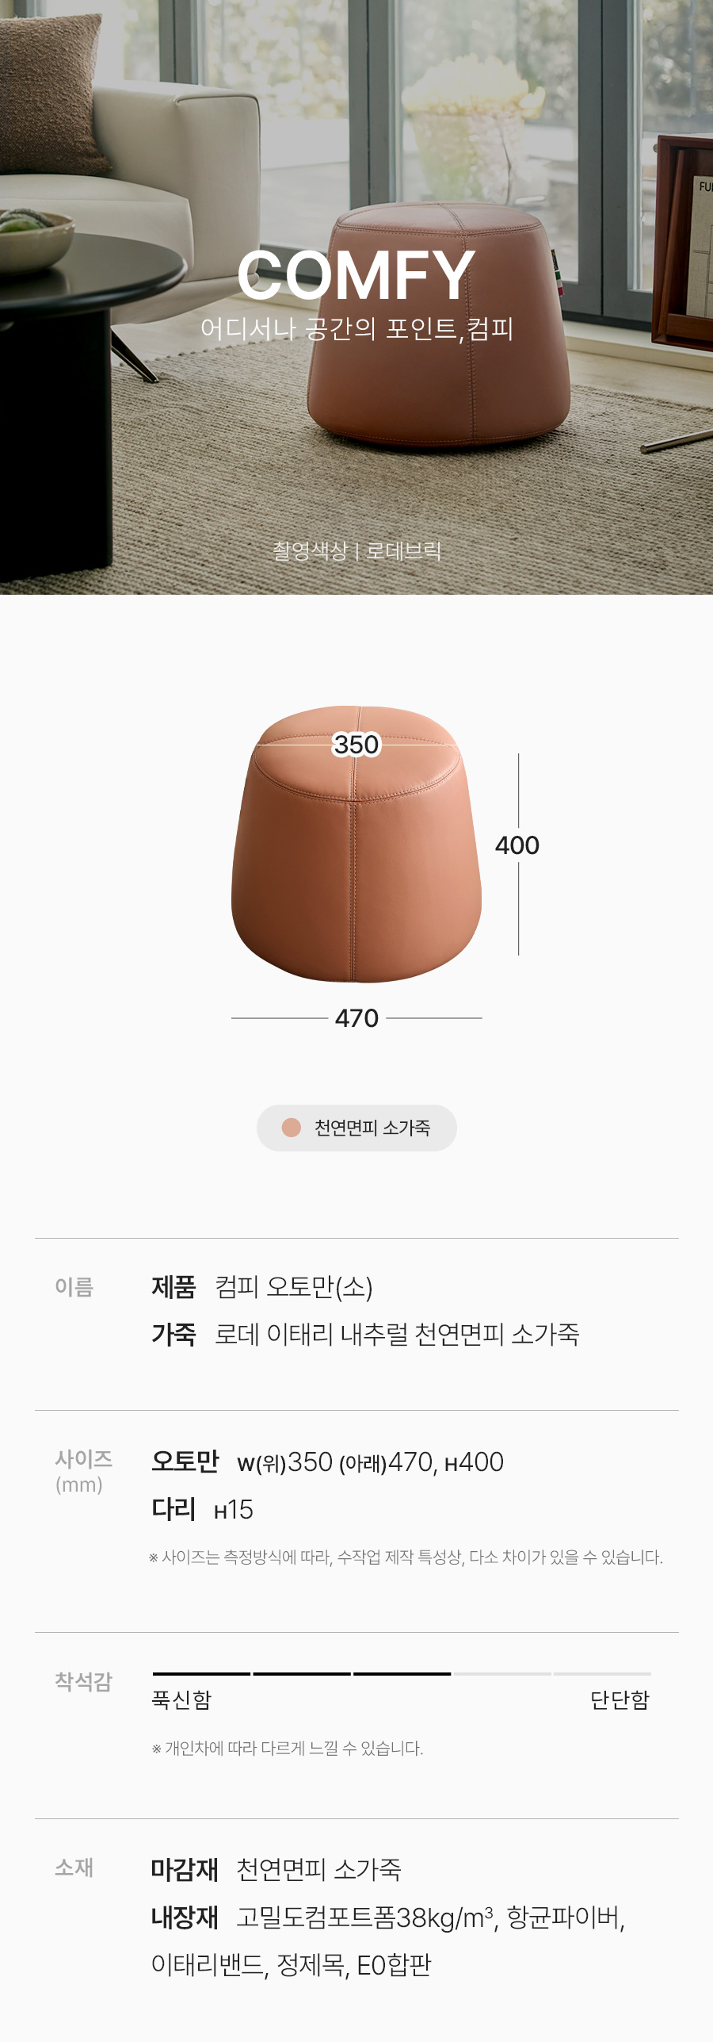Click the 단단함 firmness label
Screen dimensions: 713x2042
620,1699
